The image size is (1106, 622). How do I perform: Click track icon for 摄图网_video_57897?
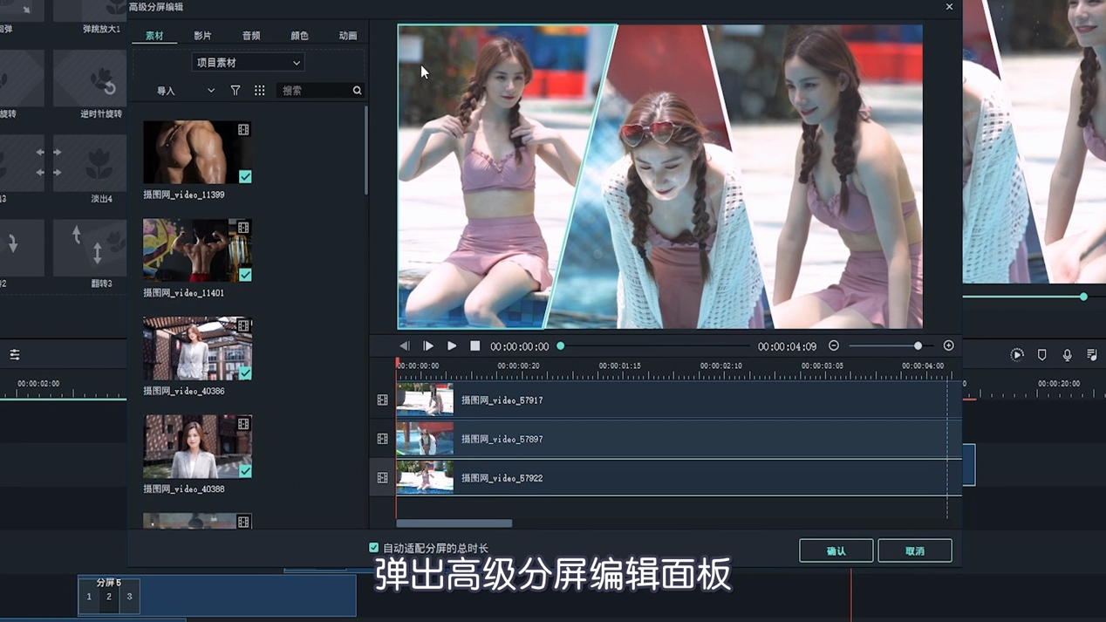click(382, 439)
